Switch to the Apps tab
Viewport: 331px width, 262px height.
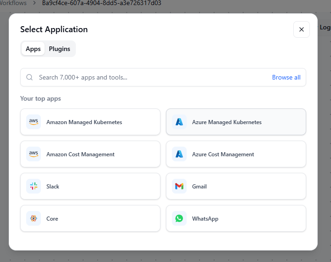pos(33,49)
